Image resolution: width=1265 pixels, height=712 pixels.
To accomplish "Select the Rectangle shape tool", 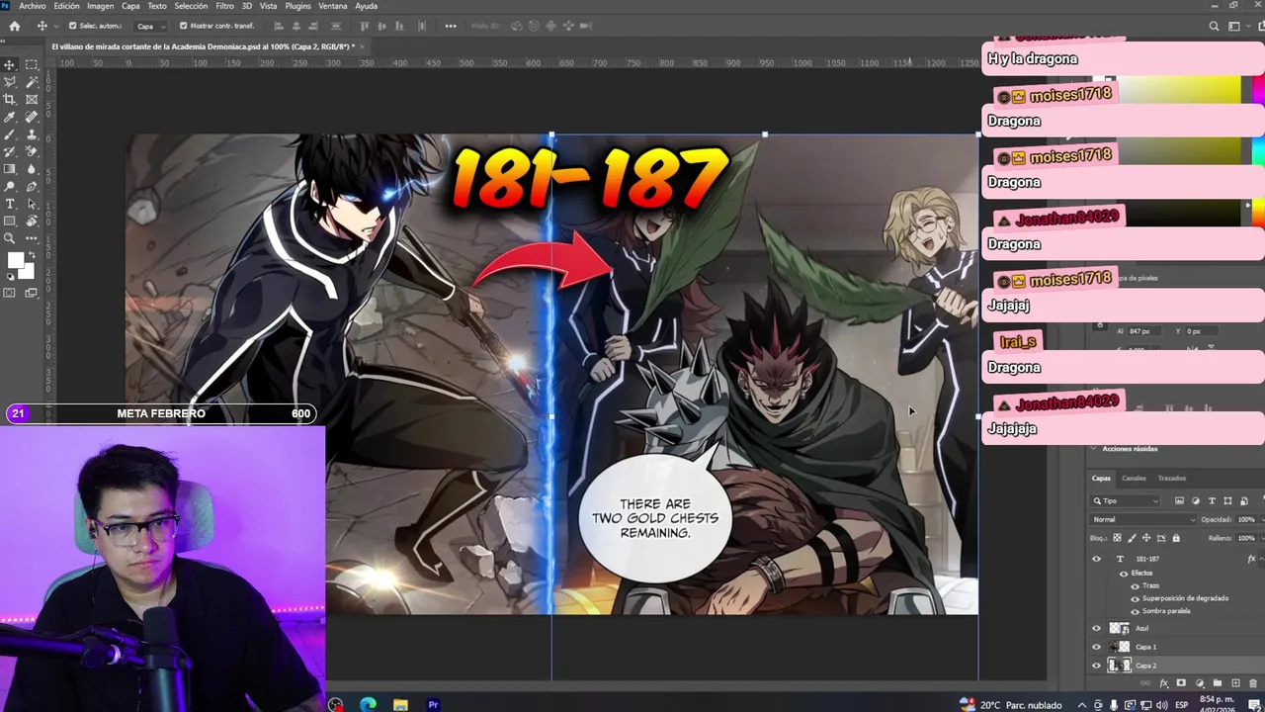I will coord(9,221).
